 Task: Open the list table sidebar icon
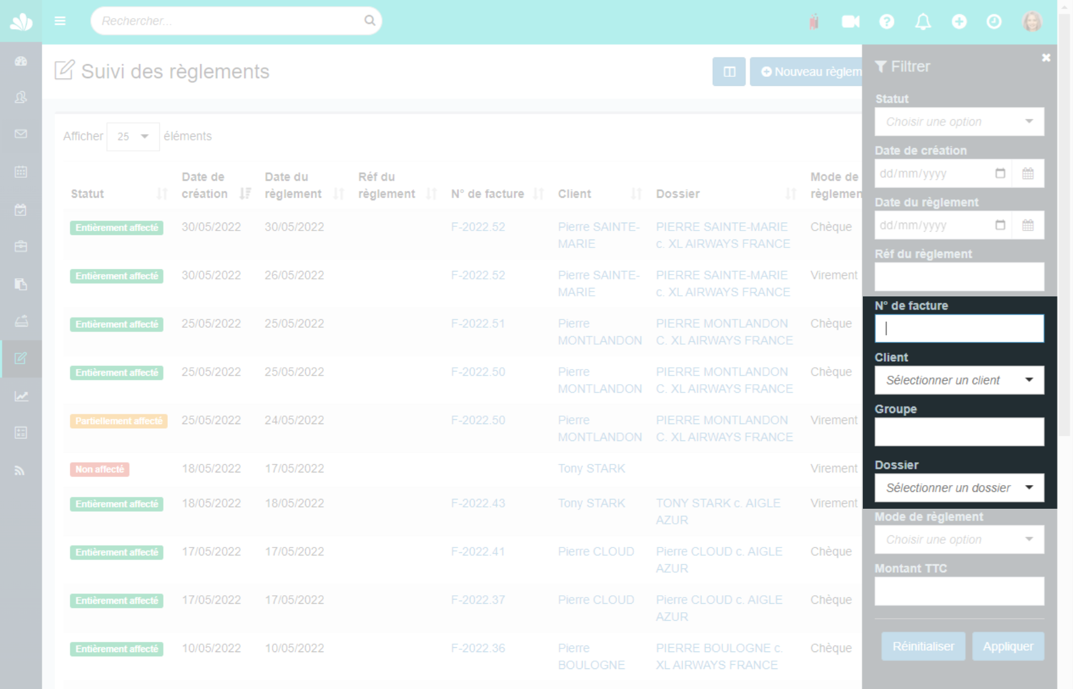[x=21, y=433]
